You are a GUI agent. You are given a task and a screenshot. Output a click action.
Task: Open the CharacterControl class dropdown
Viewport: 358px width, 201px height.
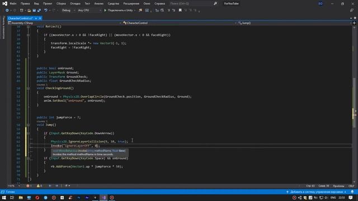(x=179, y=23)
